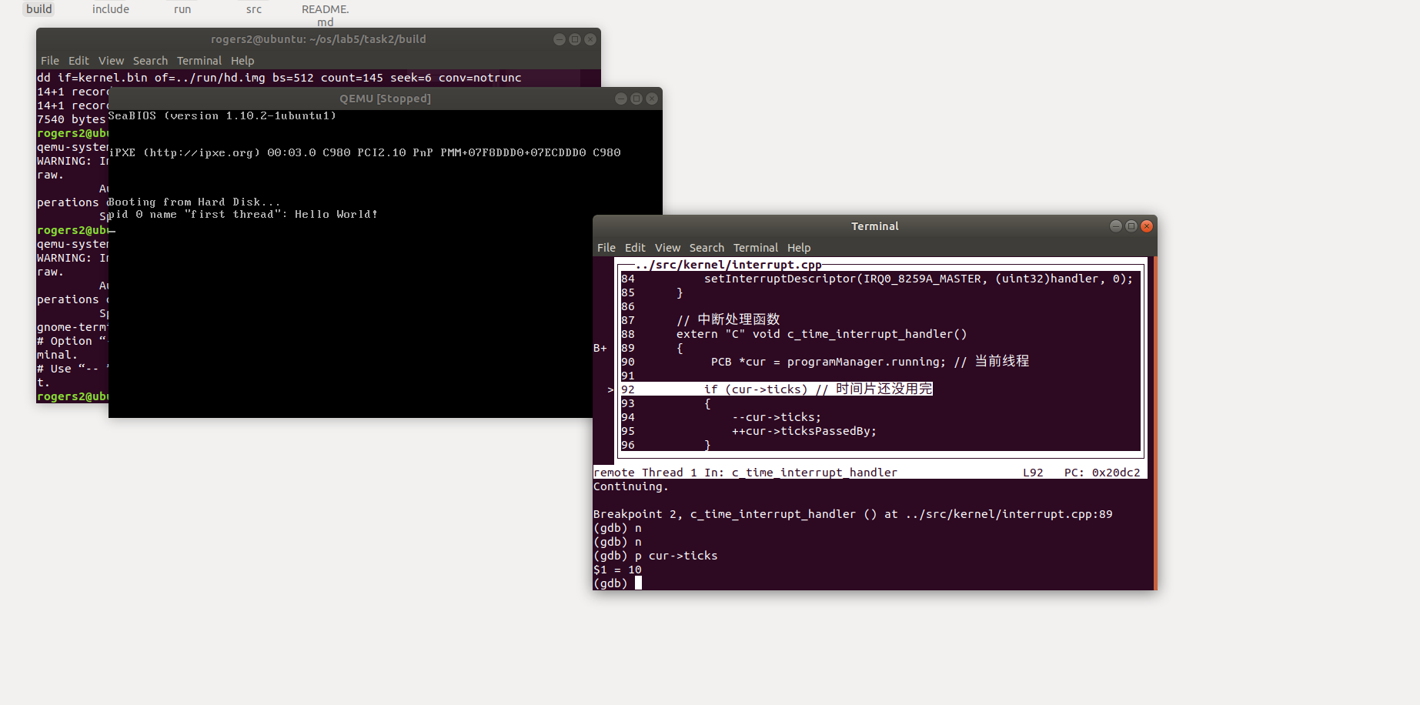Click the QEMU [Stopped] title bar

click(385, 99)
